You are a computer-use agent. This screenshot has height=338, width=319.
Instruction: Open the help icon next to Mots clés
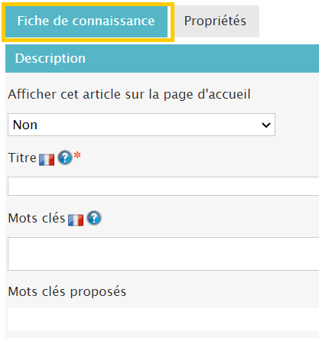[94, 218]
